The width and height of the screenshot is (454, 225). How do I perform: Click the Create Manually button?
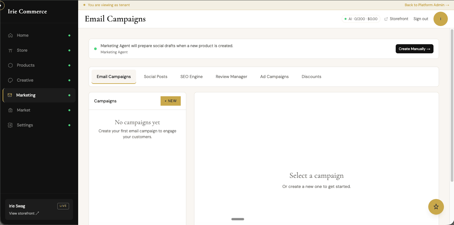(x=415, y=49)
